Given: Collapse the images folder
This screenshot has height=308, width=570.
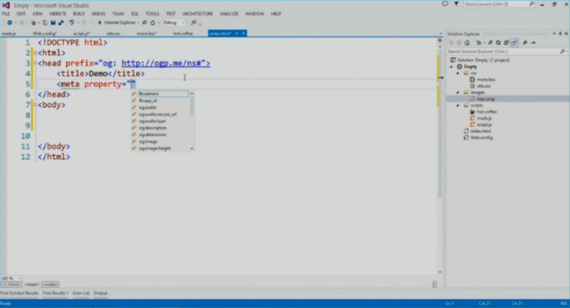Looking at the screenshot, I should 458,93.
